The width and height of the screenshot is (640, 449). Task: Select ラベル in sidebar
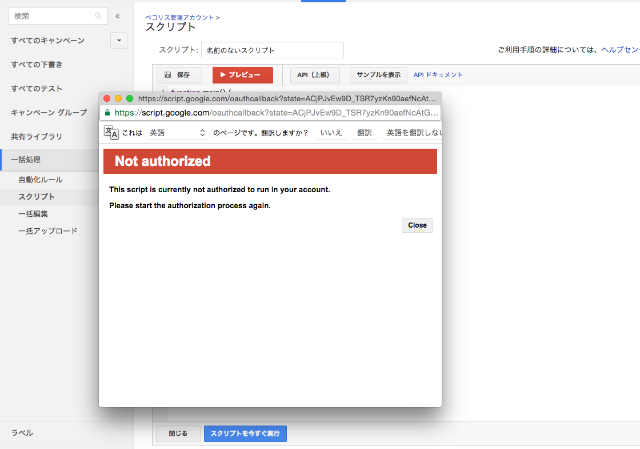coord(22,433)
